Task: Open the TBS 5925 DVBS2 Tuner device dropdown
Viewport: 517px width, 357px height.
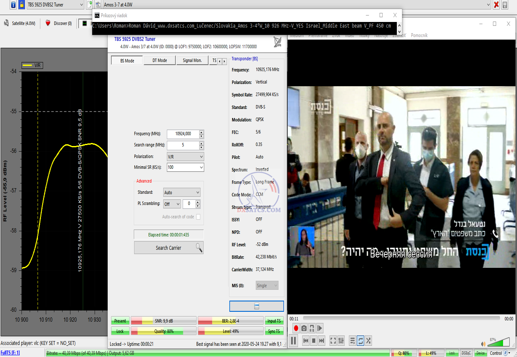Action: (55, 5)
